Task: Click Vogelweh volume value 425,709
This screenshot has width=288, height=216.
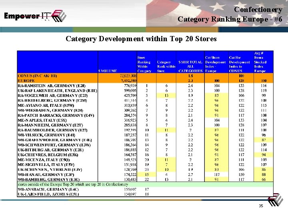Action: coord(130,96)
